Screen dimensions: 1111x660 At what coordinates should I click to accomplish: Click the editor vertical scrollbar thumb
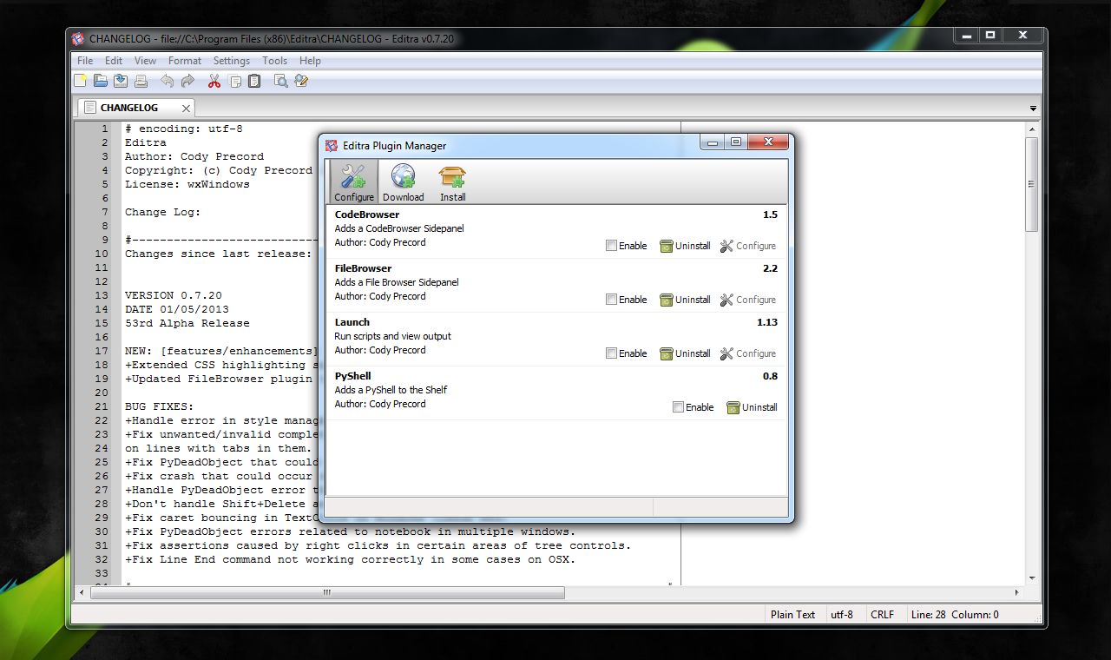[x=1032, y=184]
